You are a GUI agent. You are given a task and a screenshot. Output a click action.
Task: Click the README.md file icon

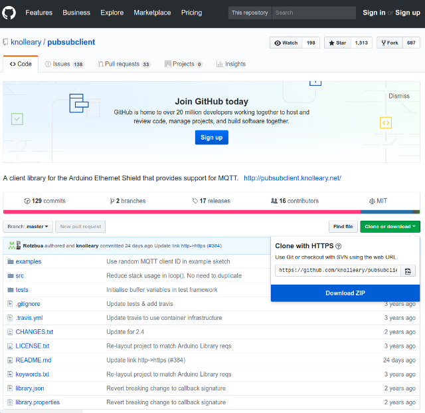[x=10, y=360]
